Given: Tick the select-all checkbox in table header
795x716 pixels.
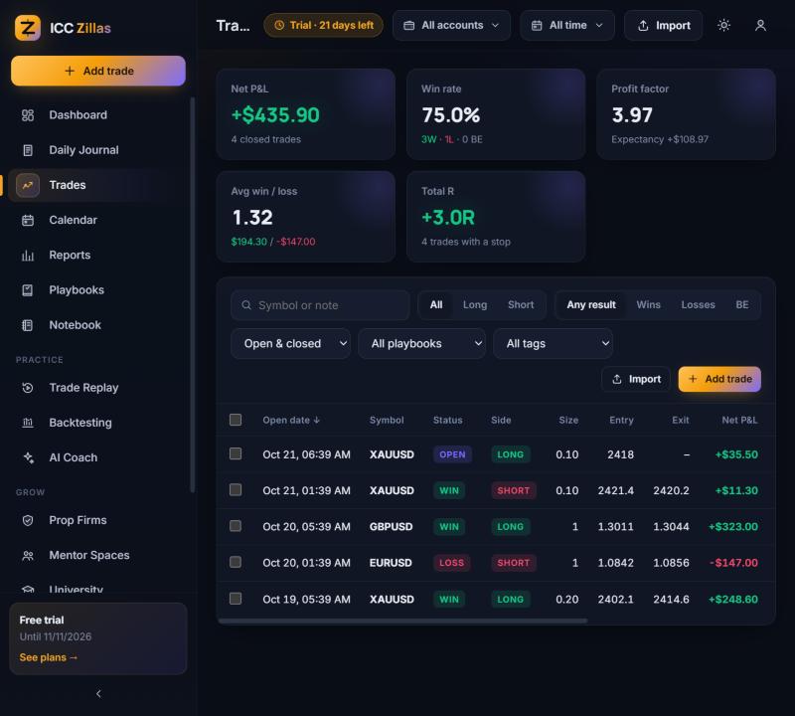Looking at the screenshot, I should coord(236,420).
